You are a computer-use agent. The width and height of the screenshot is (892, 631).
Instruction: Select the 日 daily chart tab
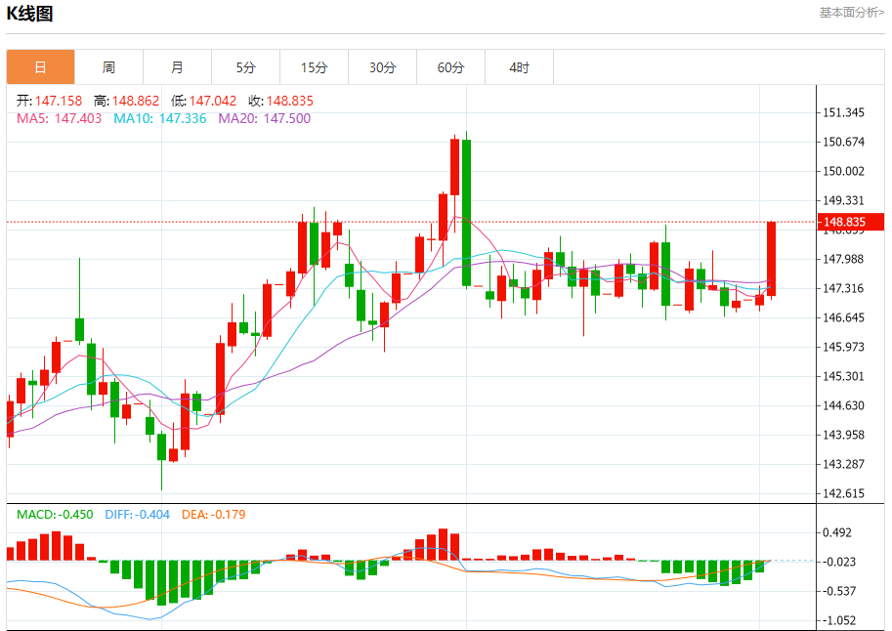[x=40, y=67]
